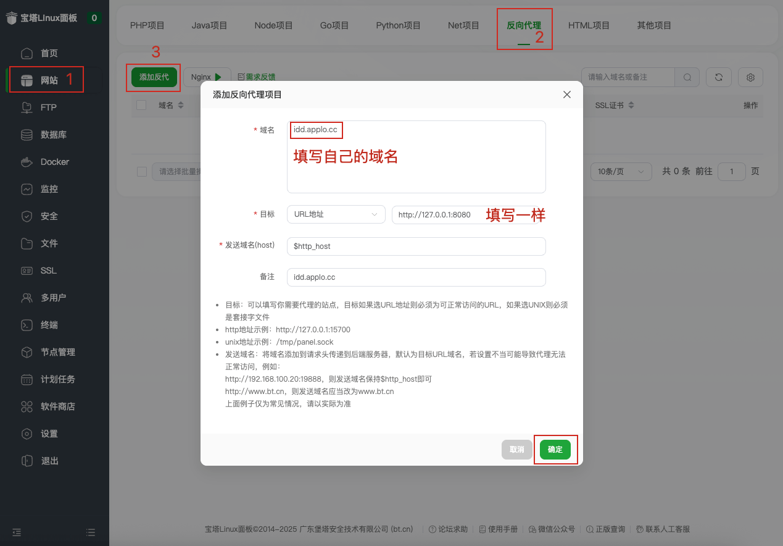
Task: Open the terminal icon in sidebar
Action: click(27, 325)
